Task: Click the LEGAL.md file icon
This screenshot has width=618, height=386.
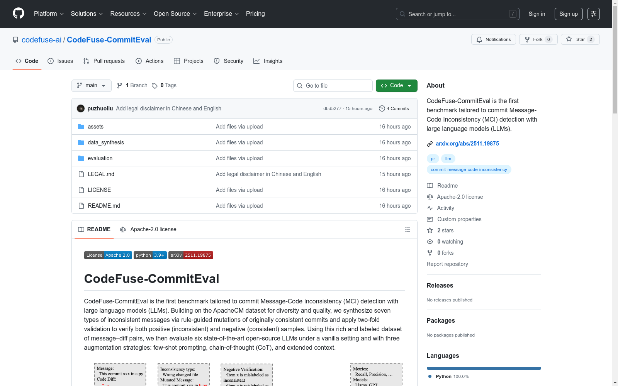Action: click(x=81, y=174)
